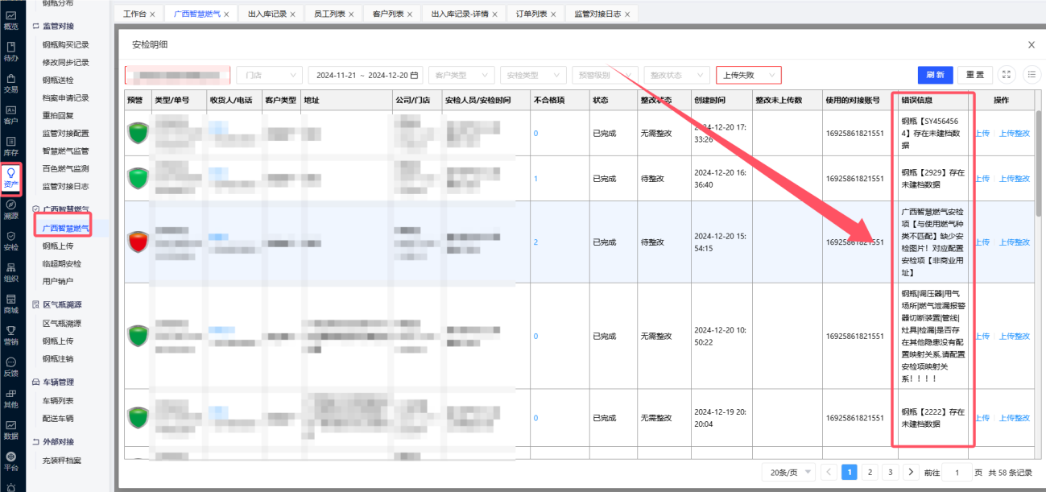Screen dimensions: 1046x492
Task: Click the red shield warning icon
Action: point(139,242)
